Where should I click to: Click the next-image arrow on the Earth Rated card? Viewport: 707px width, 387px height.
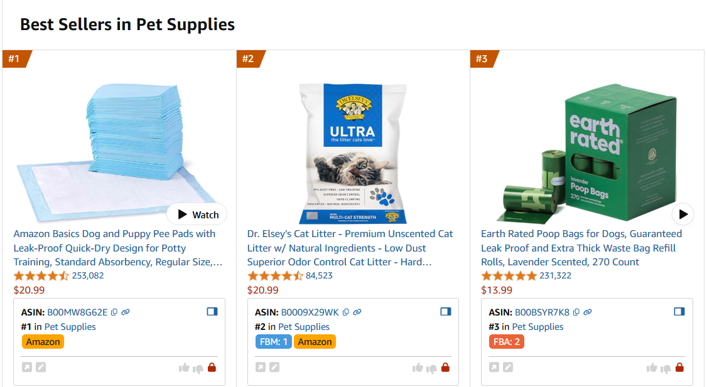click(683, 214)
